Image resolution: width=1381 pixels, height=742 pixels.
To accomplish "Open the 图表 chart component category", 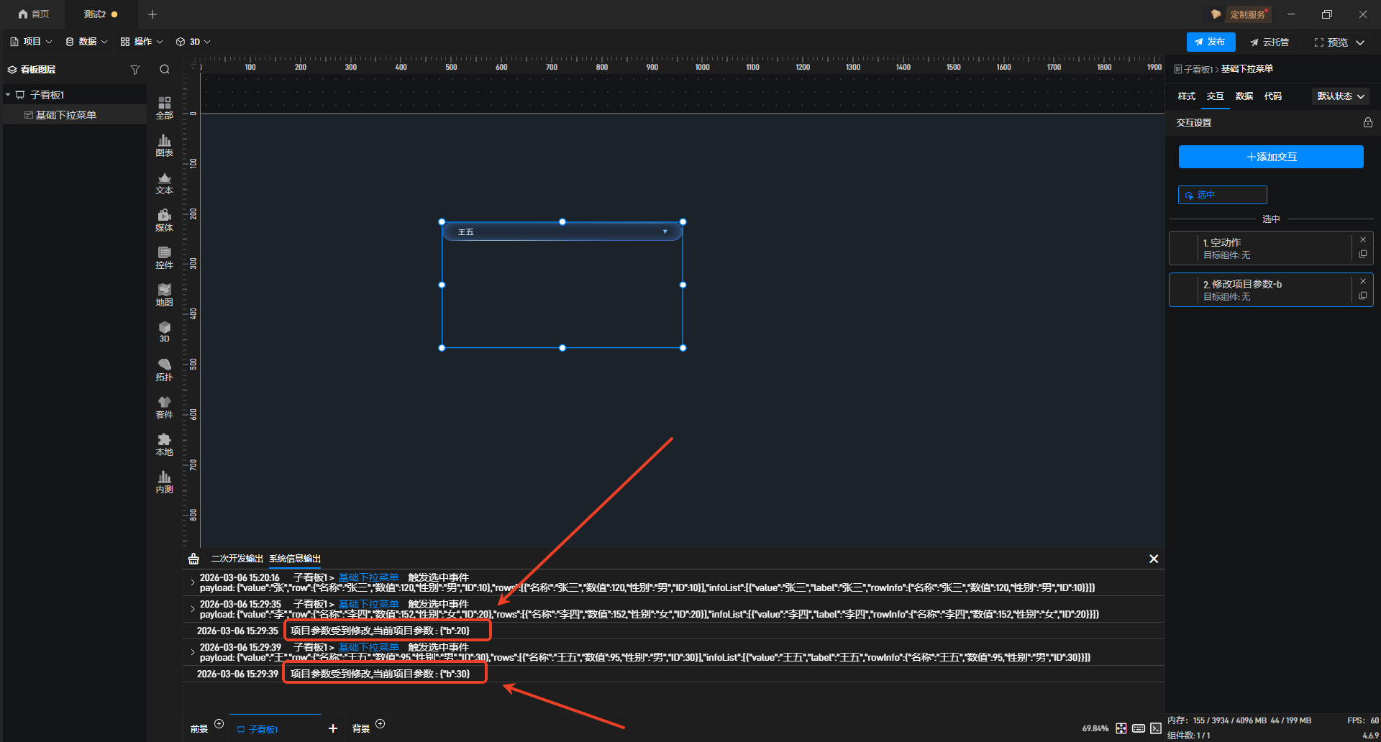I will tap(164, 145).
